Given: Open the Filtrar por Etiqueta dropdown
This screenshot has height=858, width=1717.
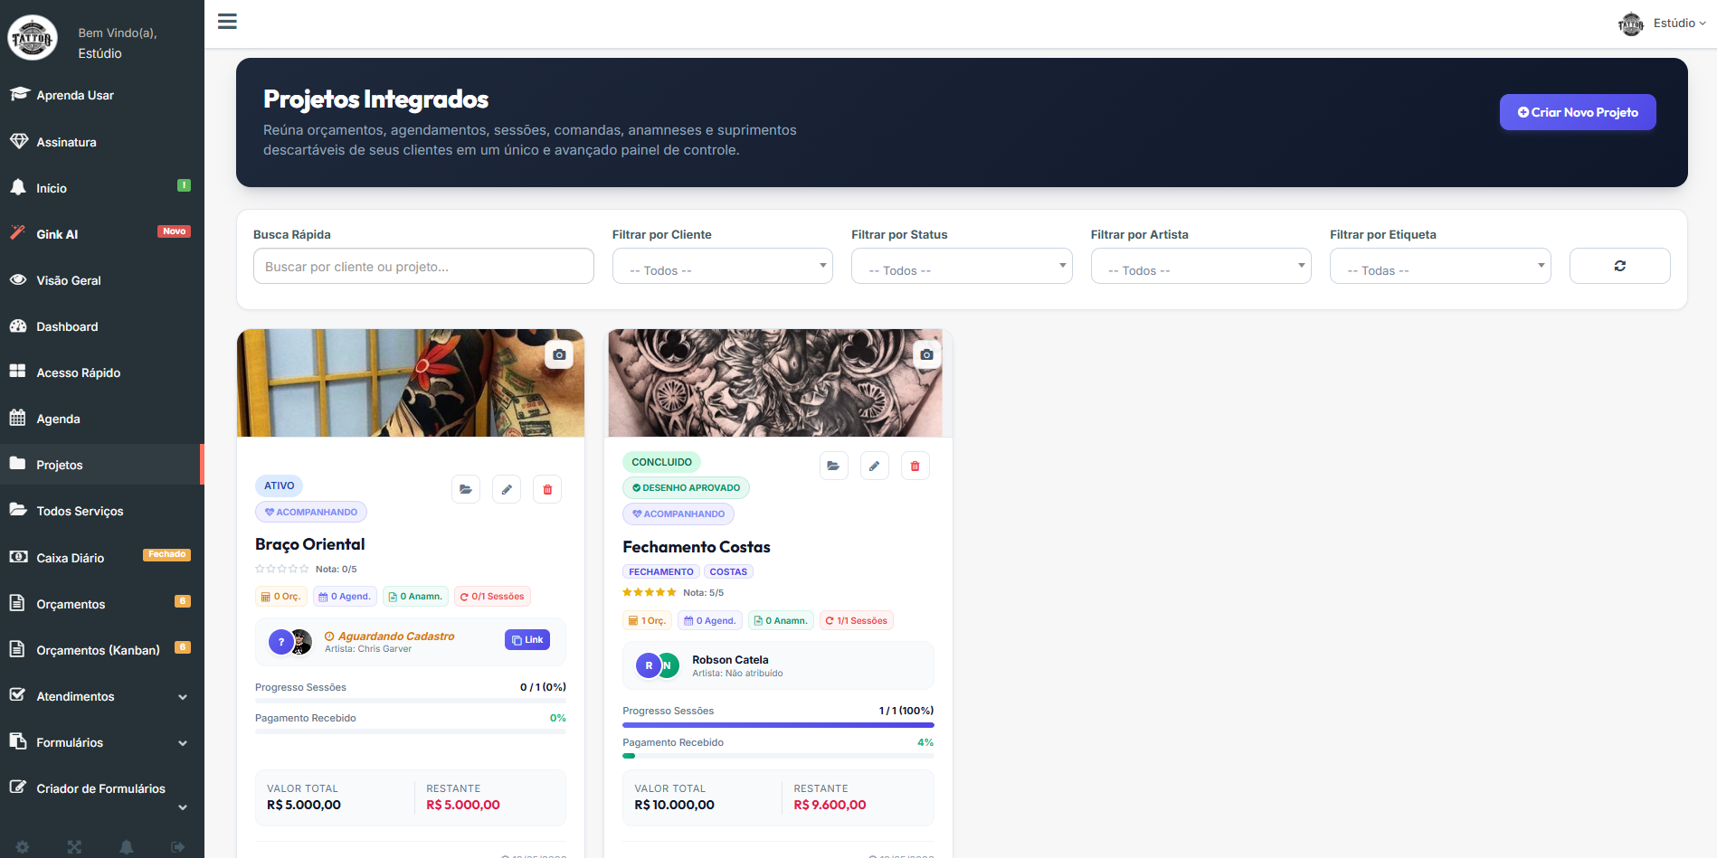Looking at the screenshot, I should (x=1440, y=266).
